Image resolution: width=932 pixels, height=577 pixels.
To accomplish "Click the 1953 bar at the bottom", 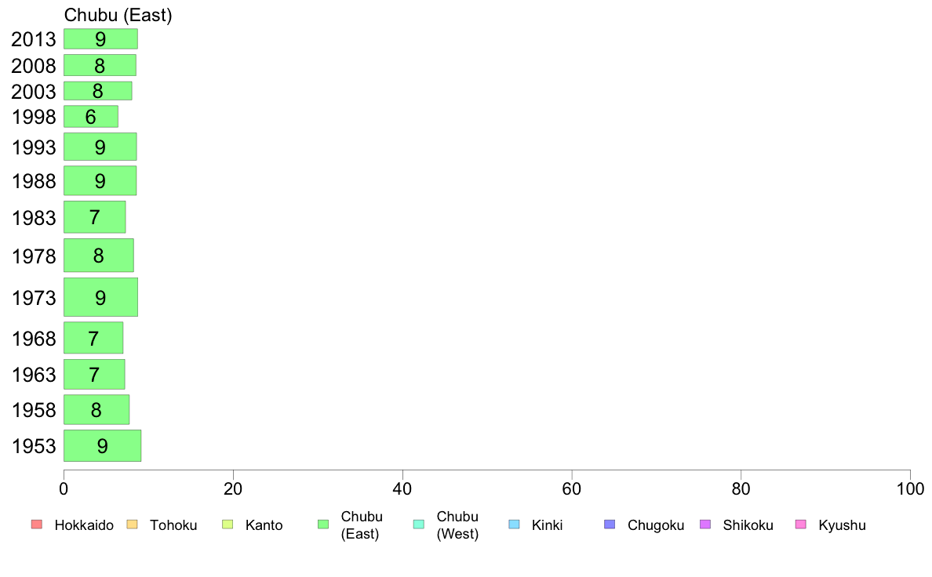I will 102,445.
